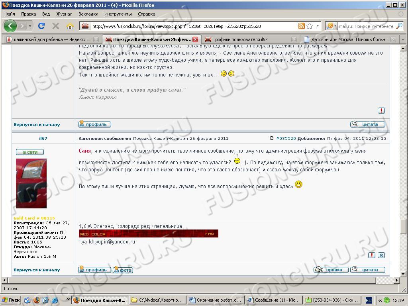
Task: Open the search engine selector dropdown
Action: click(x=331, y=26)
